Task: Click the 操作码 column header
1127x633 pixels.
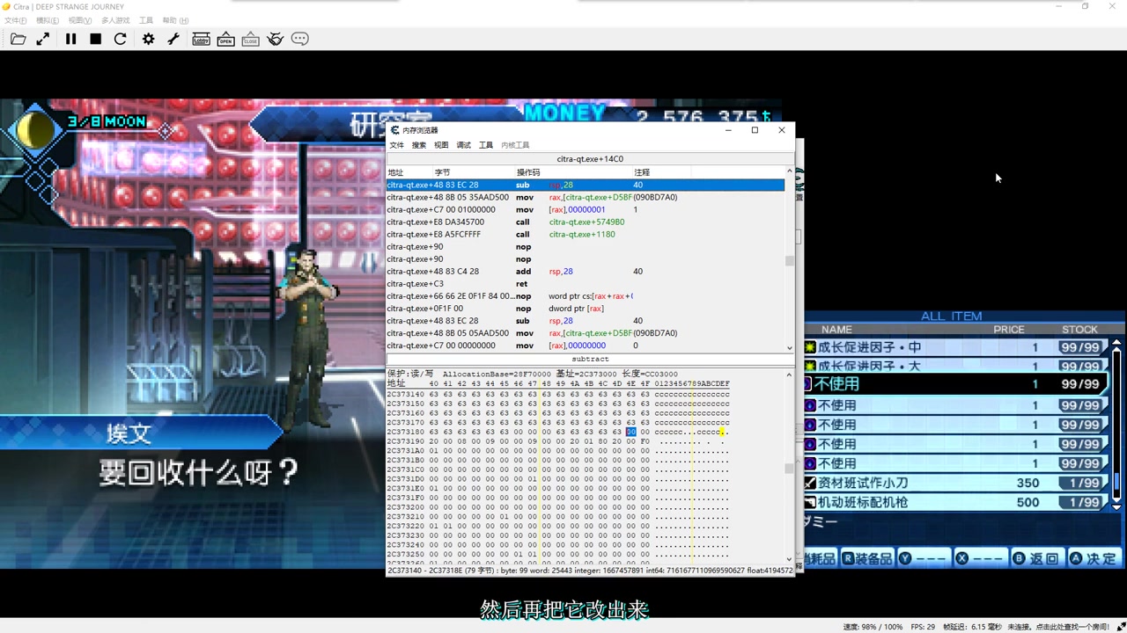Action: click(528, 172)
